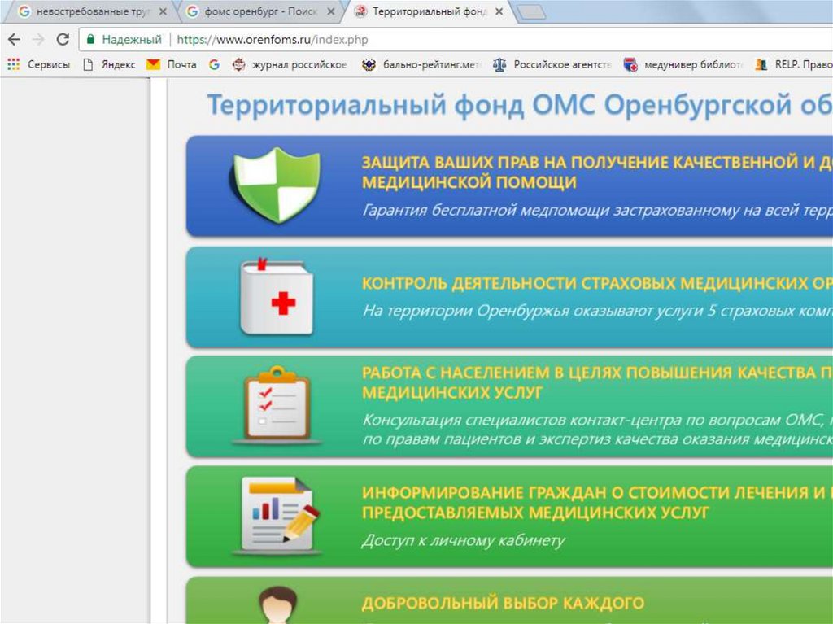Open РАБОТА С НАСЕЛЕНИЕМ heading

pyautogui.click(x=597, y=382)
